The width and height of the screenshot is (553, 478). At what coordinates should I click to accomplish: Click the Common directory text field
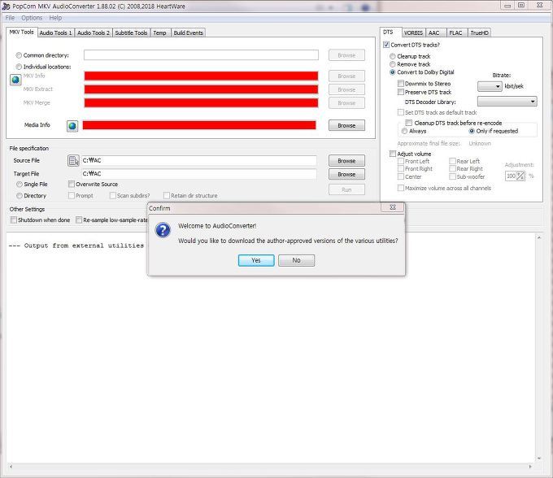(x=201, y=55)
